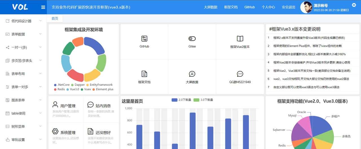Toggle the sidebar collapse hamburger icon
Screen dimensions: 361x149
pos(43,7)
